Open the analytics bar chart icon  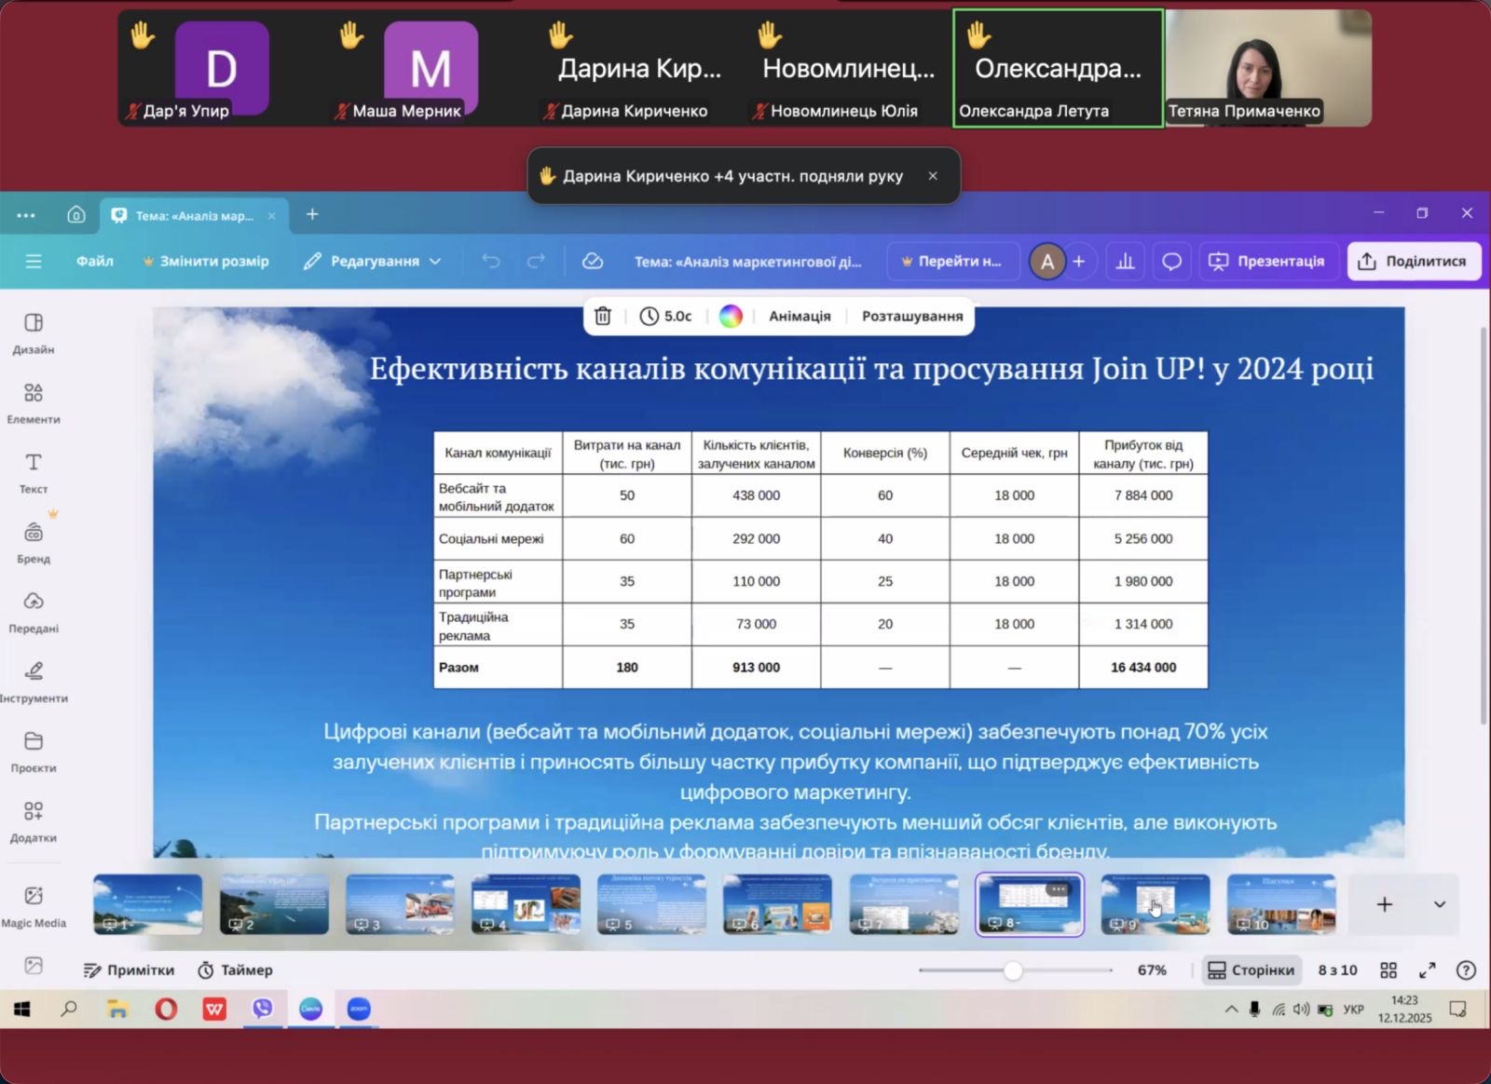pyautogui.click(x=1125, y=262)
